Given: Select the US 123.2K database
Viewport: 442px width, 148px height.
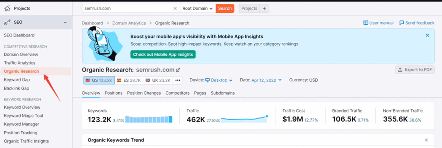Looking at the screenshot, I should coord(99,80).
